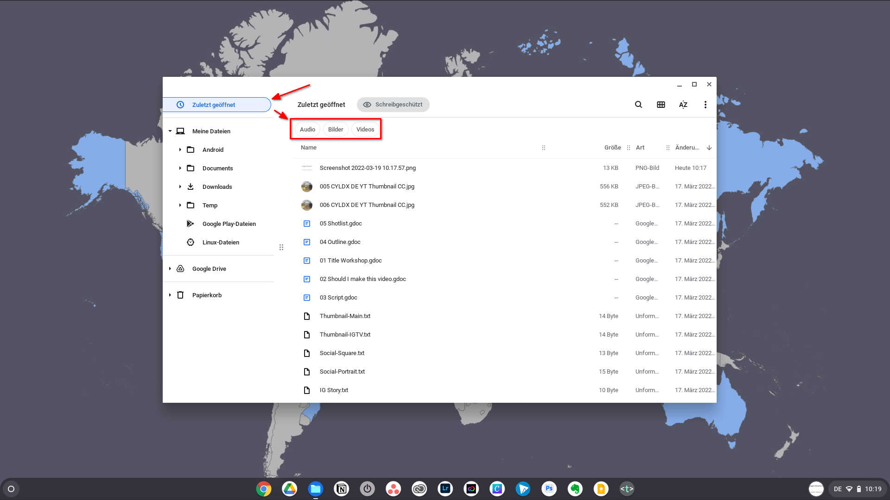
Task: Open Files app on shelf
Action: [x=316, y=489]
